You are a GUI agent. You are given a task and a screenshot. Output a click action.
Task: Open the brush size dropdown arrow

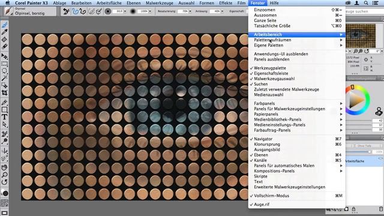[125, 11]
